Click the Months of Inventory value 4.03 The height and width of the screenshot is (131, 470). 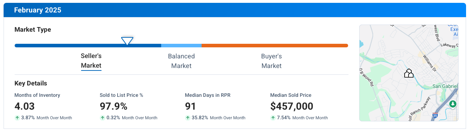pos(25,106)
